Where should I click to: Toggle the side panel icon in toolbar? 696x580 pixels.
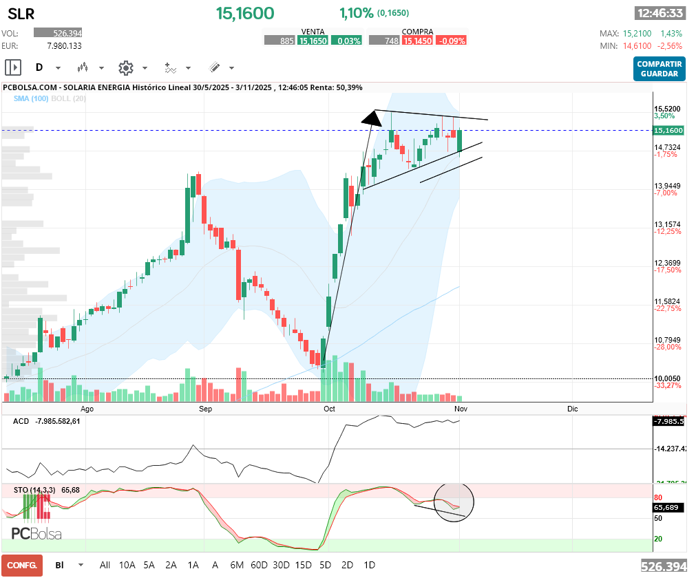tap(13, 68)
